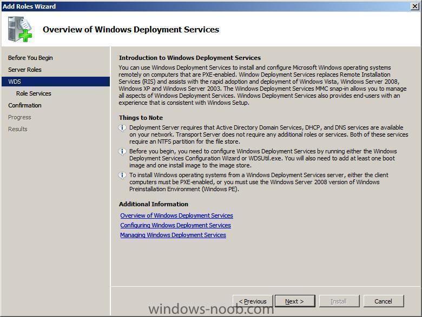Close the Add Roles Wizard window
This screenshot has height=317, width=422.
click(415, 6)
